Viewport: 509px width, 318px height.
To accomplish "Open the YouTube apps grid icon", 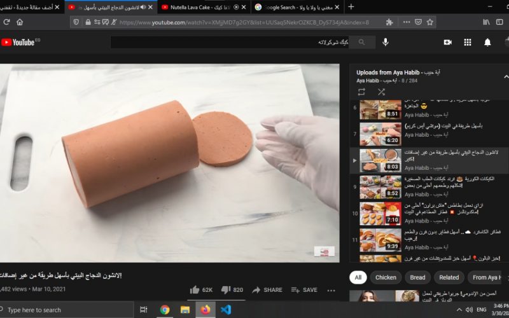I will 468,42.
